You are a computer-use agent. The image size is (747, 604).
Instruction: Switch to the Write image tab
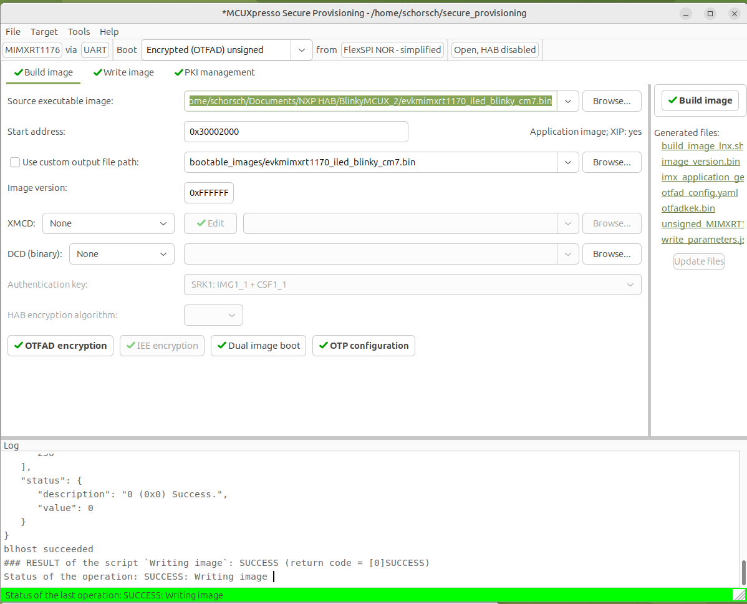point(123,72)
